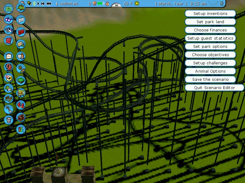Click the purple binoculars view icon
This screenshot has height=183, width=245.
[9, 19]
